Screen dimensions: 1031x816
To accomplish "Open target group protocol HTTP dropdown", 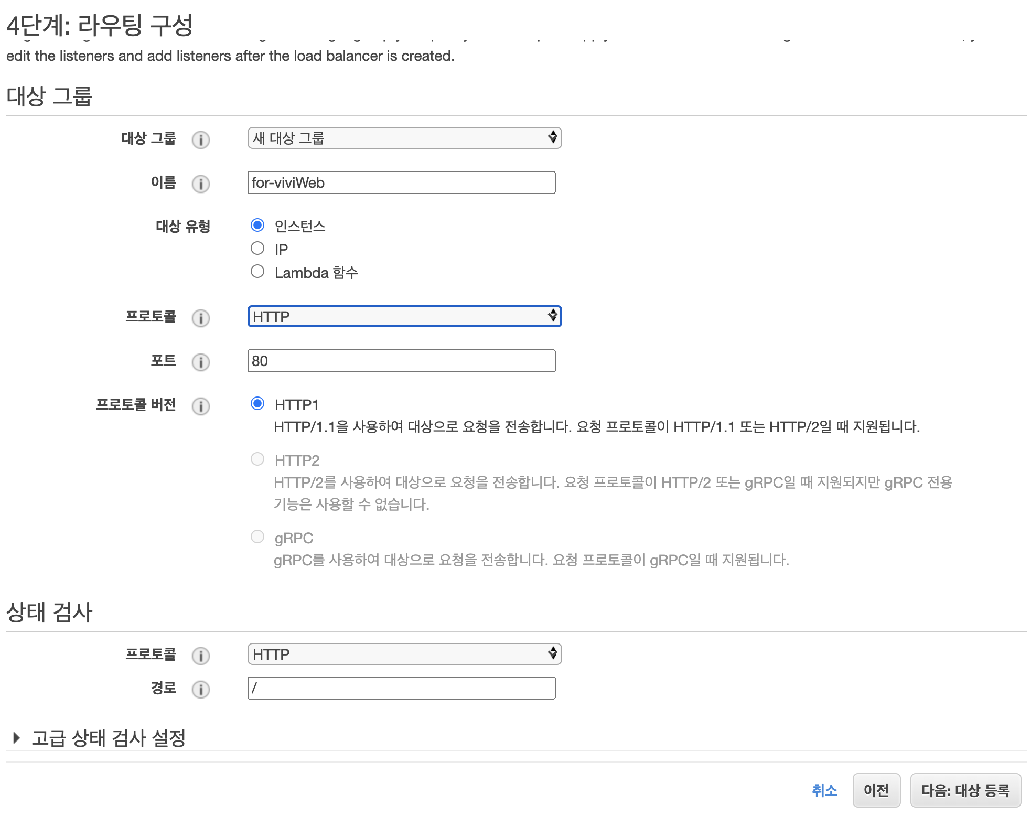I will (404, 316).
